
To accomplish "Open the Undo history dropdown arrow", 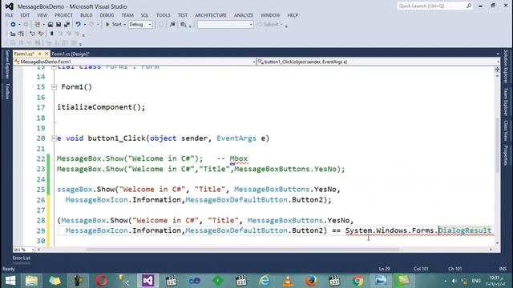I will pos(85,25).
